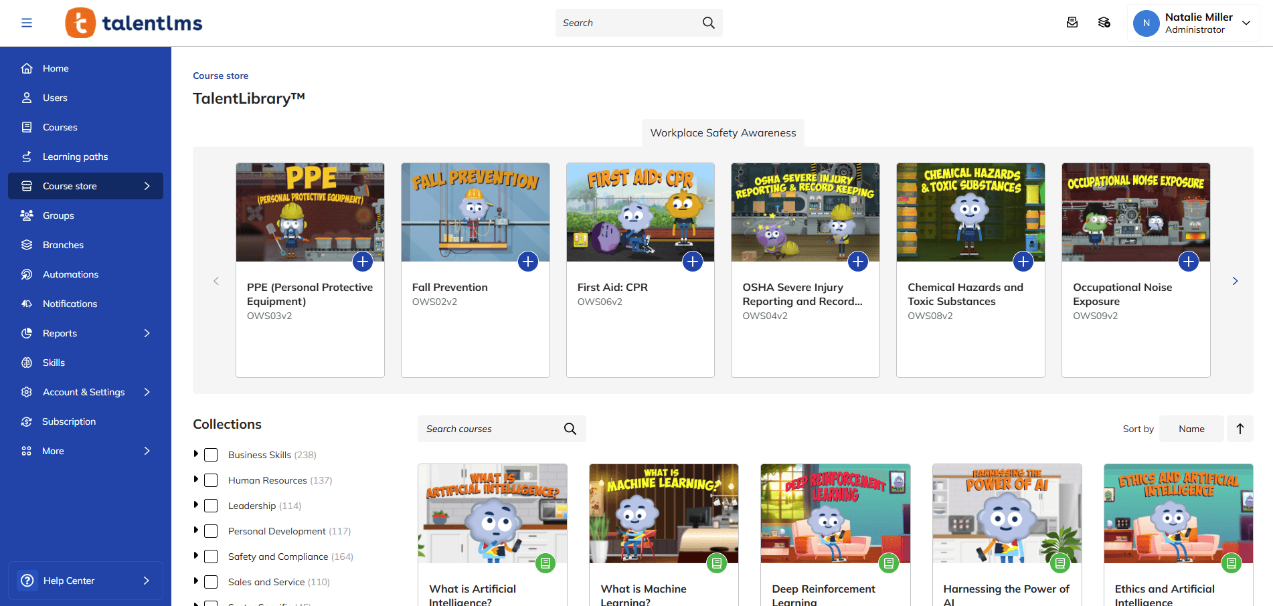Open the Help Center icon
Screen dimensions: 1273x606
point(27,581)
